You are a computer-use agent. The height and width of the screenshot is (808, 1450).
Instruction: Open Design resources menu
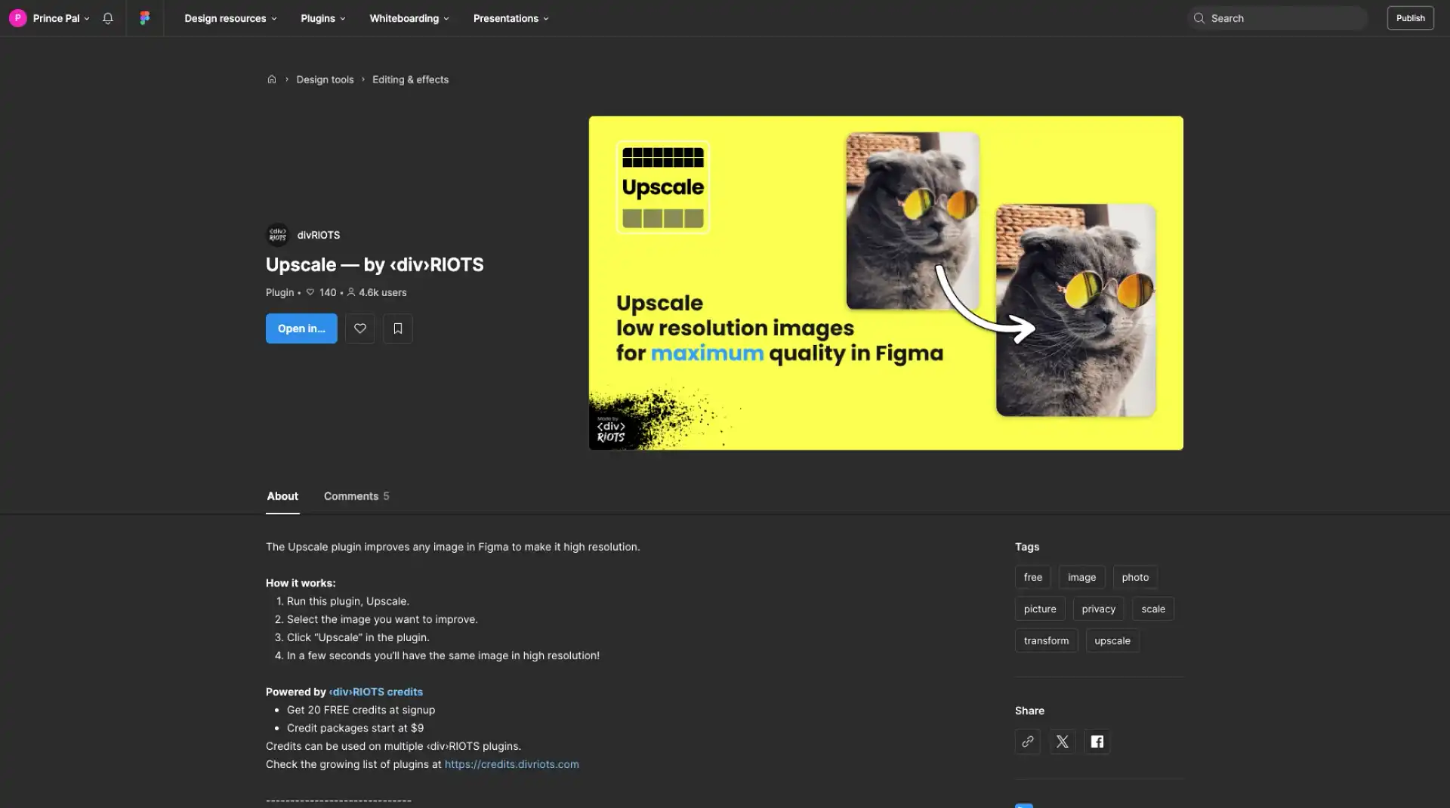(x=230, y=18)
